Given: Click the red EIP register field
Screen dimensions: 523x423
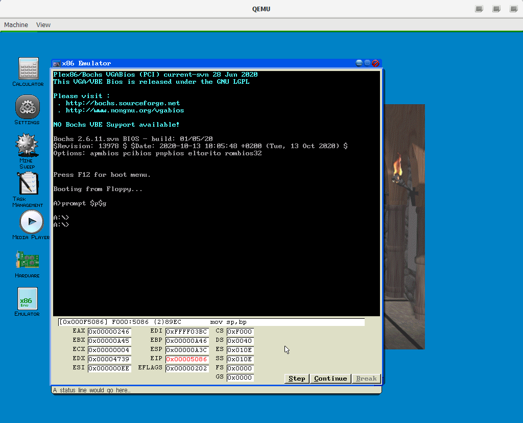Looking at the screenshot, I should [x=187, y=359].
